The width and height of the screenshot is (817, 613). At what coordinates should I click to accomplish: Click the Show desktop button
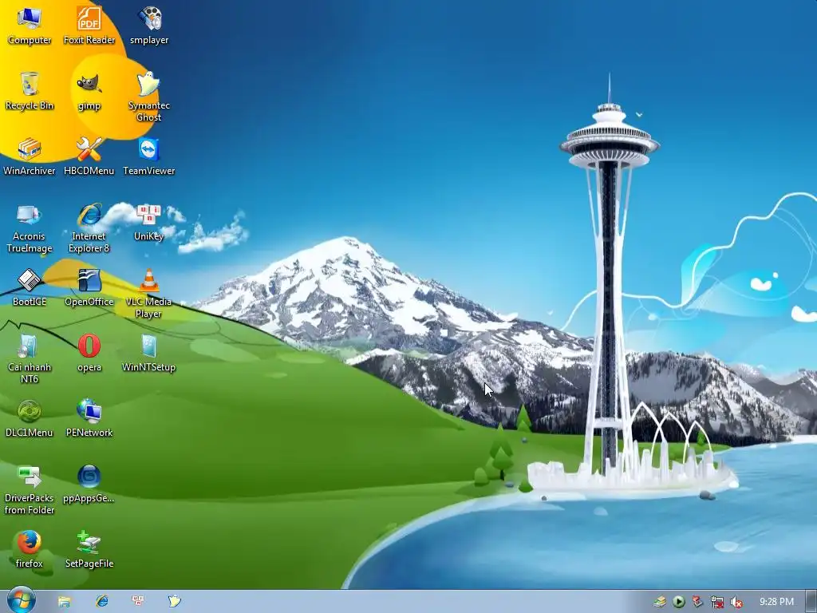point(811,602)
